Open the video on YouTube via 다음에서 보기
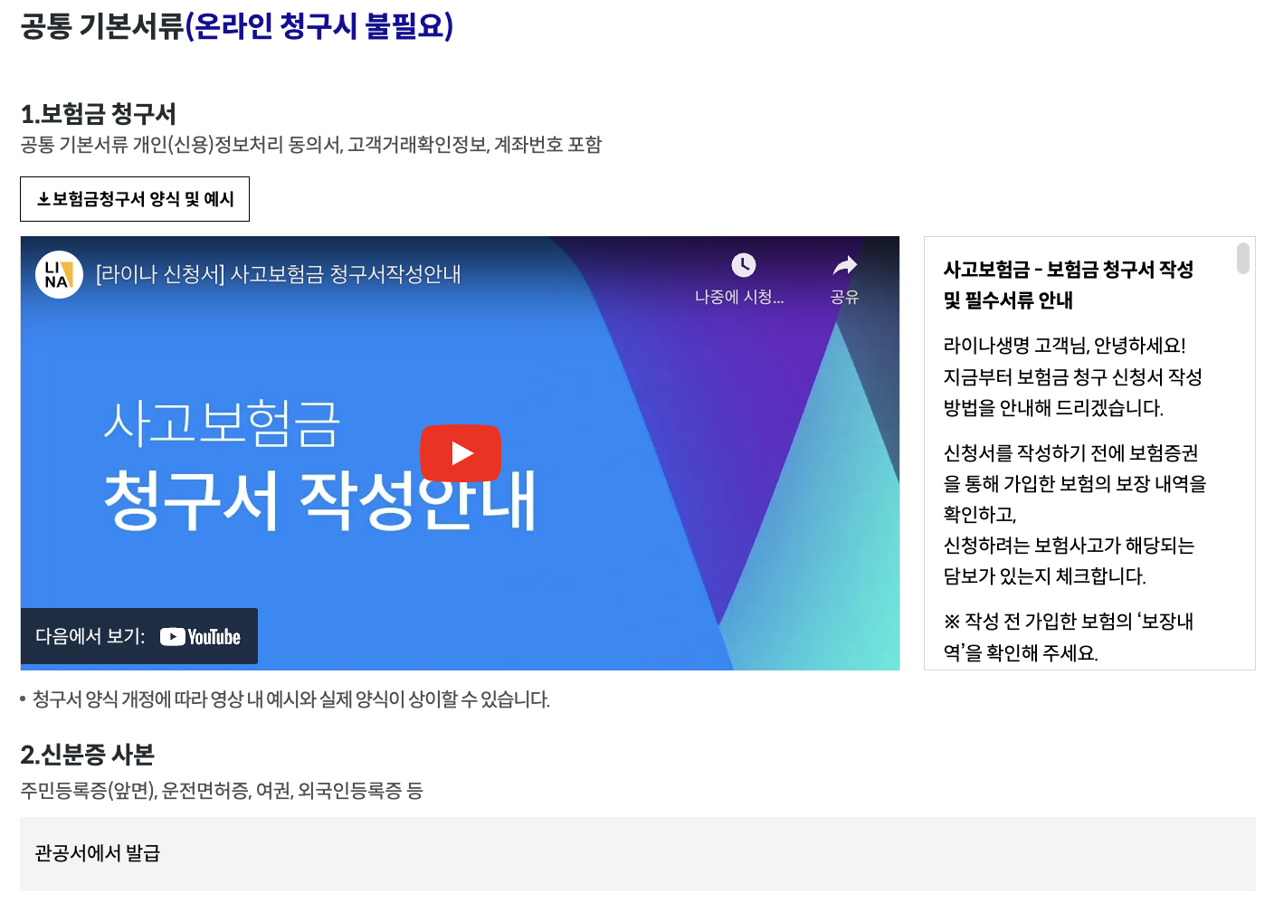Image resolution: width=1274 pixels, height=903 pixels. (x=138, y=636)
